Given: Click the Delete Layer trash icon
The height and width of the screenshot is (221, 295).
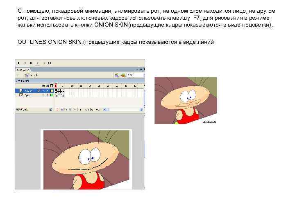Looking at the screenshot, I should pyautogui.click(x=51, y=110).
